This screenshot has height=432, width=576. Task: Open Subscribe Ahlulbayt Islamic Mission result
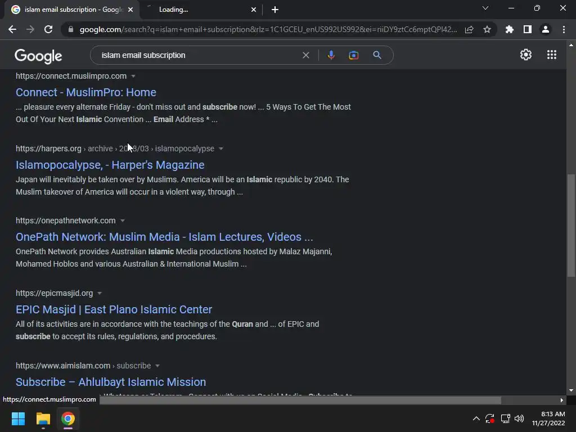(111, 382)
